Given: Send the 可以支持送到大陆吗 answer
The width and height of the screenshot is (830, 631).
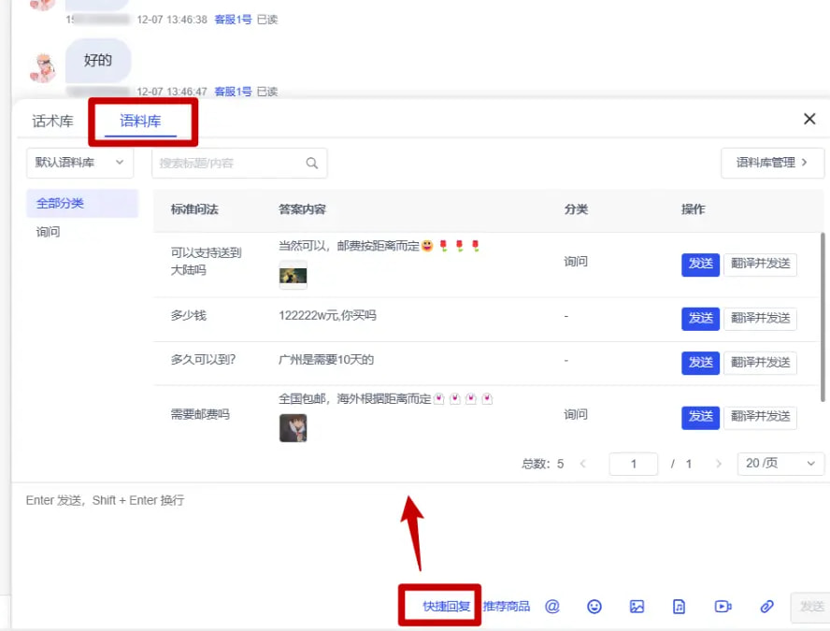Looking at the screenshot, I should tap(700, 264).
